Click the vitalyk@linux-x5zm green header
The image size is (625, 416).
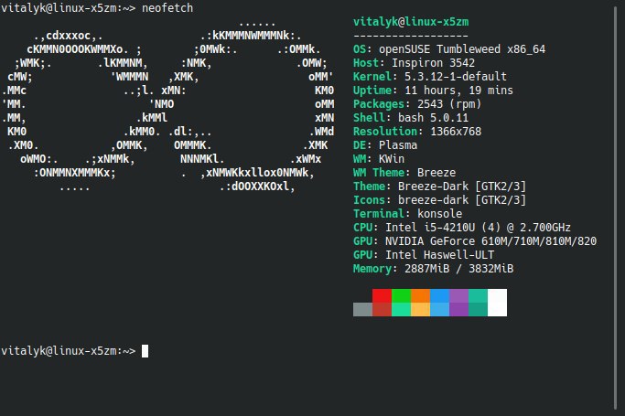tap(411, 22)
